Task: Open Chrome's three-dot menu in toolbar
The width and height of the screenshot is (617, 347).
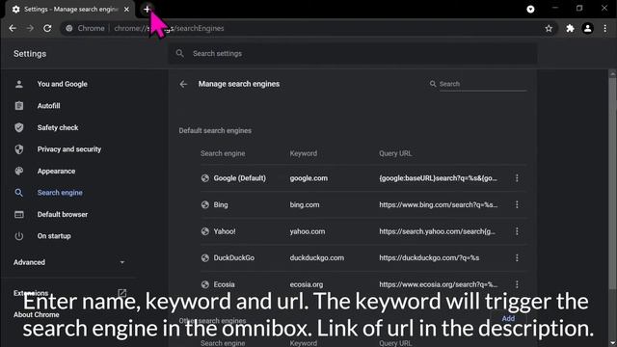Action: click(605, 28)
